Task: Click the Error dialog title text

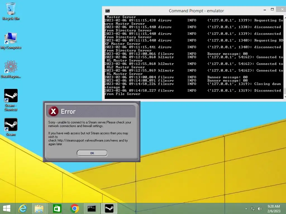Action: pyautogui.click(x=68, y=111)
